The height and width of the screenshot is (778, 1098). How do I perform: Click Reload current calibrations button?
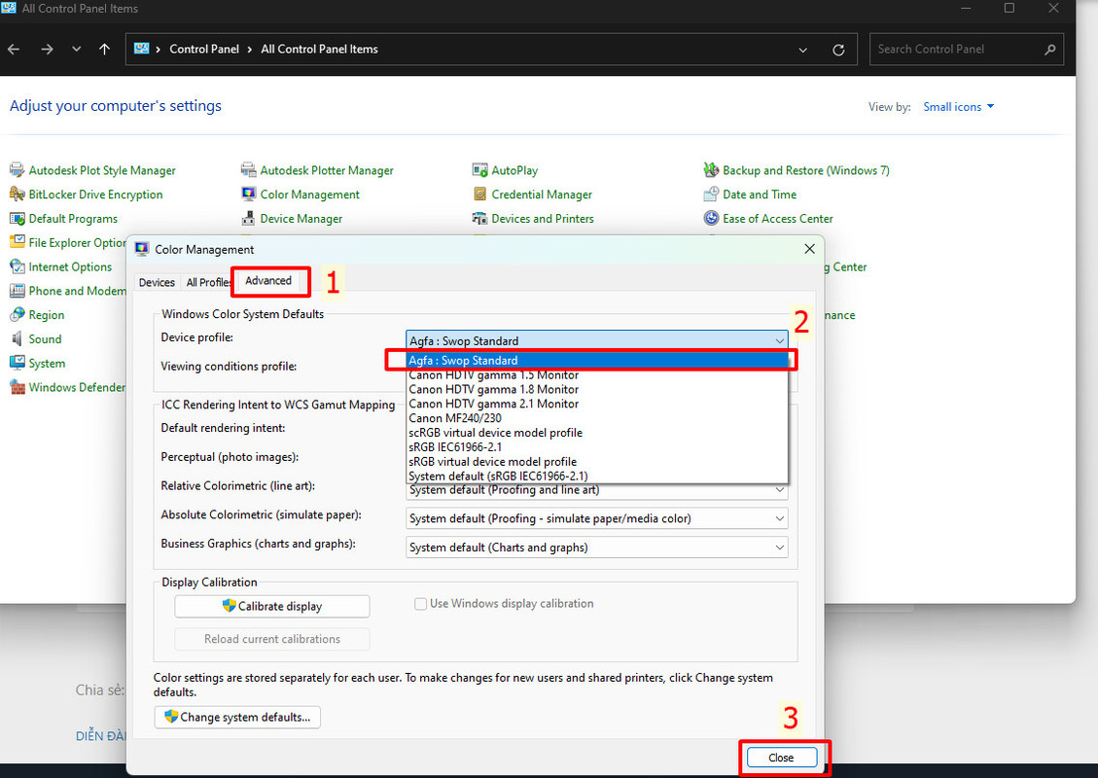pyautogui.click(x=271, y=639)
